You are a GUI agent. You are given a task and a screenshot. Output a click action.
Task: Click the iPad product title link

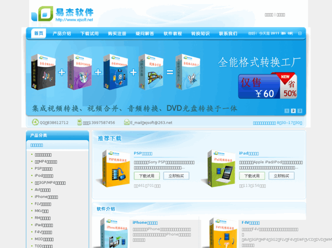249,153
